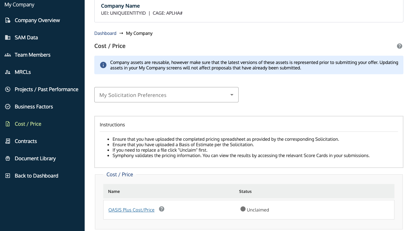Navigate using the Dashboard breadcrumb link
406x231 pixels.
(105, 33)
